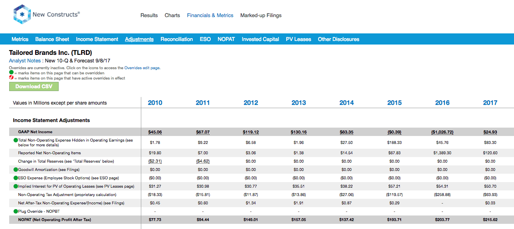The width and height of the screenshot is (514, 229).
Task: Select the 2017 GAAP Net Income value $24.93
Action: point(490,132)
